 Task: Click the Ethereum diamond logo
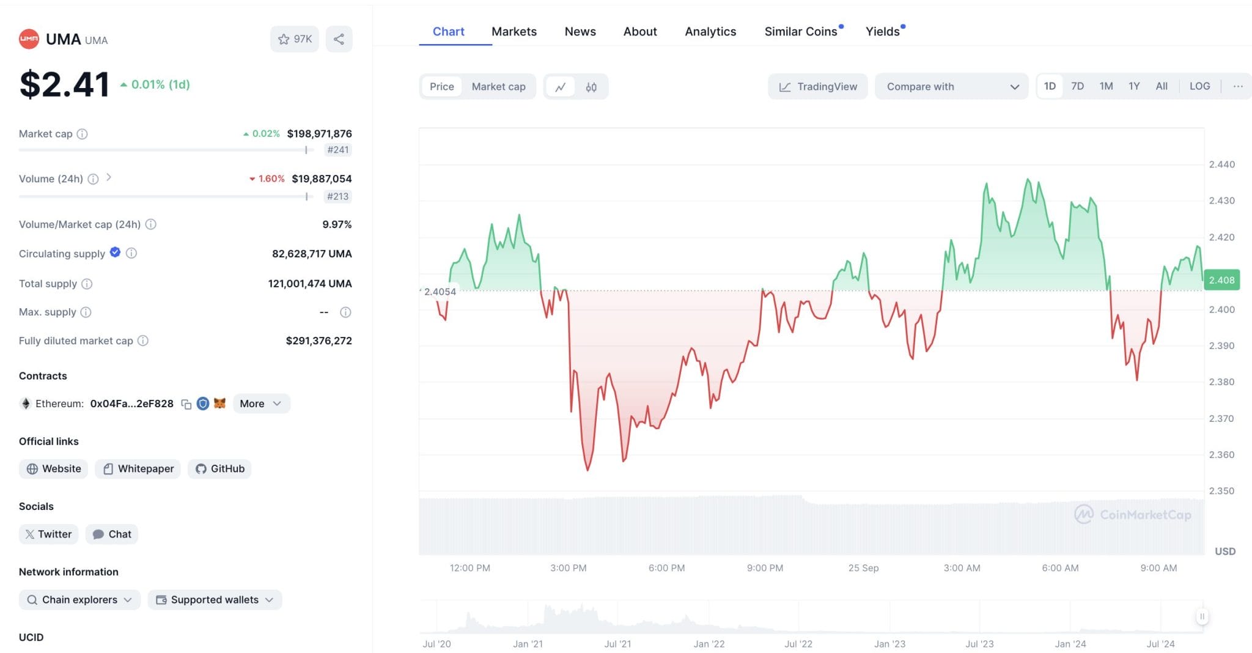(x=26, y=404)
